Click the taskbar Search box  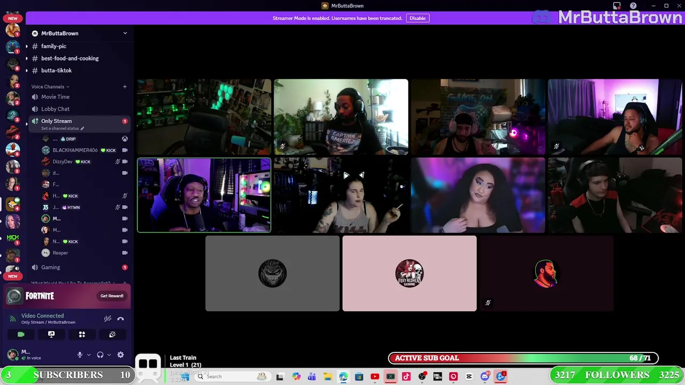[x=232, y=376]
